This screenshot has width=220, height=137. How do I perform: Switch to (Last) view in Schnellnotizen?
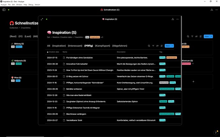[x=28, y=36]
